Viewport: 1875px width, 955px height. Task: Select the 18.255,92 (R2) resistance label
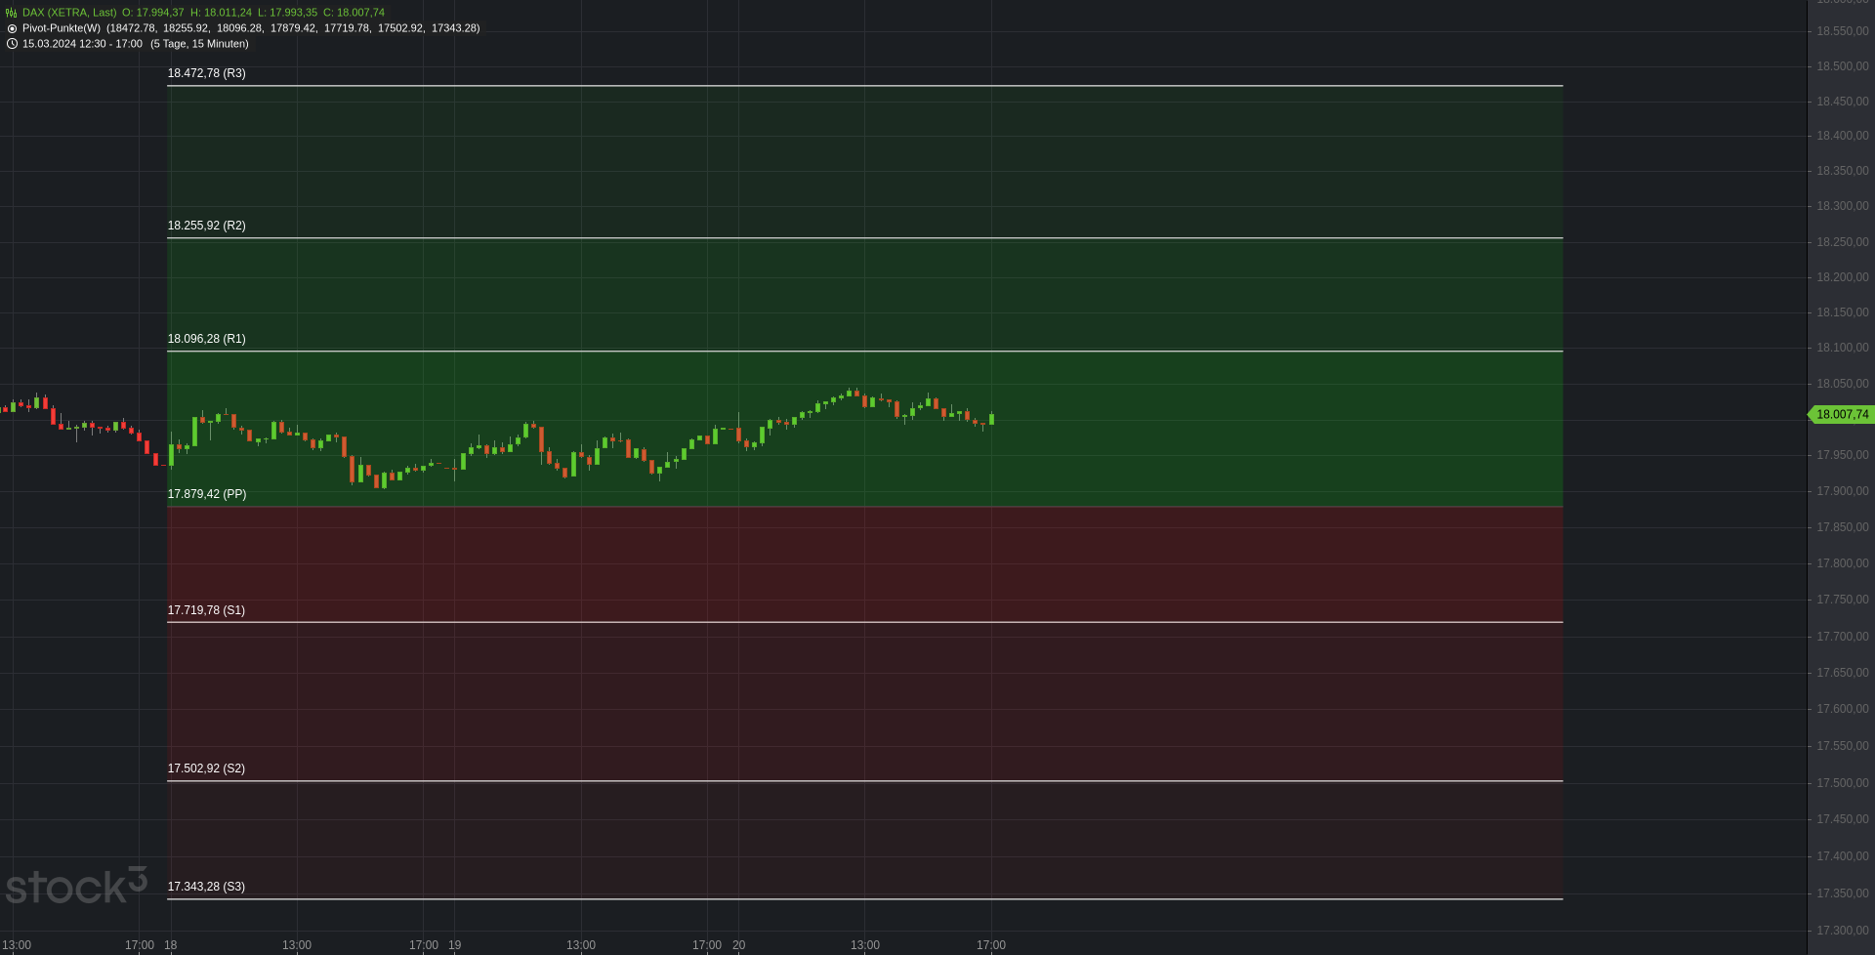click(206, 226)
